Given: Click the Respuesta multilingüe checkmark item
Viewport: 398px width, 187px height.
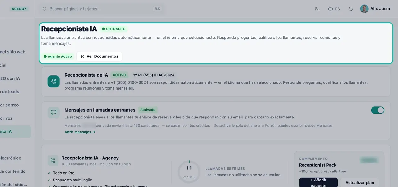Looking at the screenshot, I should (70, 180).
